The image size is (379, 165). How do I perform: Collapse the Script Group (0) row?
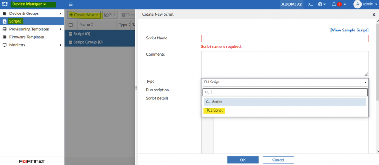(x=71, y=42)
